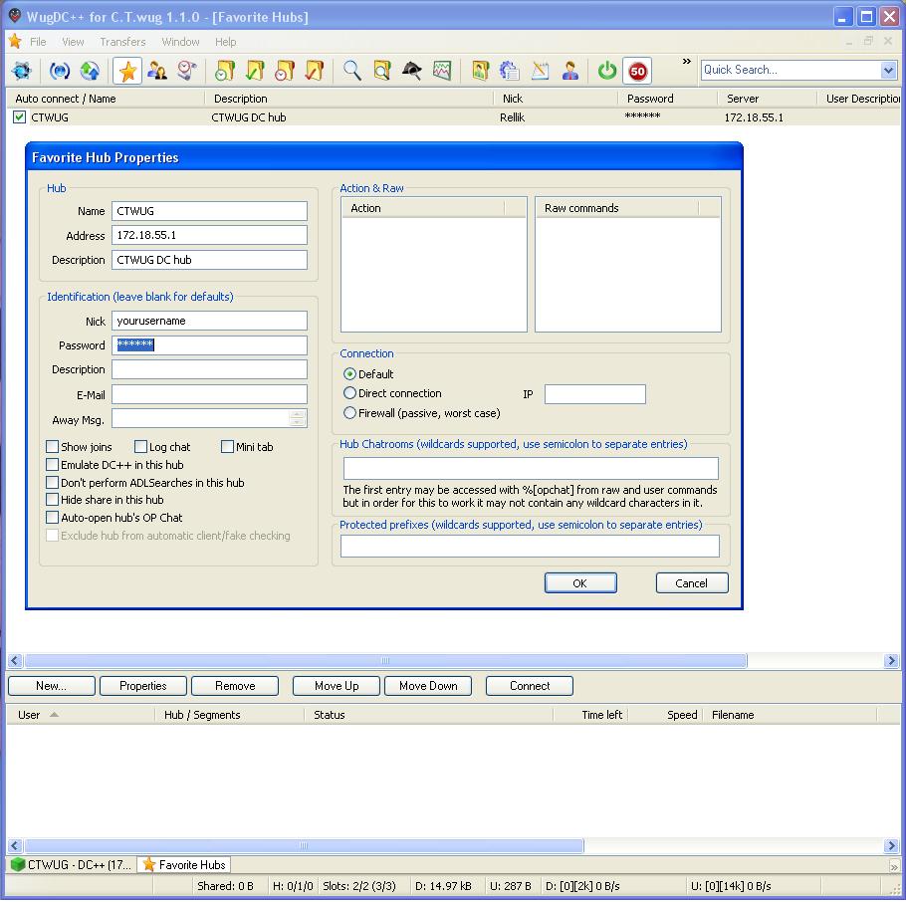Toggle the red 50 speed limiter icon
Image resolution: width=906 pixels, height=902 pixels.
pyautogui.click(x=637, y=71)
